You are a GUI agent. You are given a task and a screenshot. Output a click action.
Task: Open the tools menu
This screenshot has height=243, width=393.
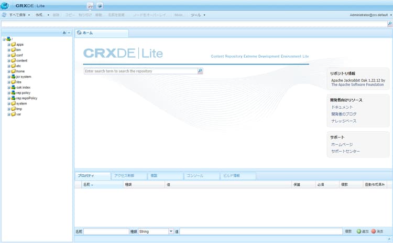click(x=198, y=15)
